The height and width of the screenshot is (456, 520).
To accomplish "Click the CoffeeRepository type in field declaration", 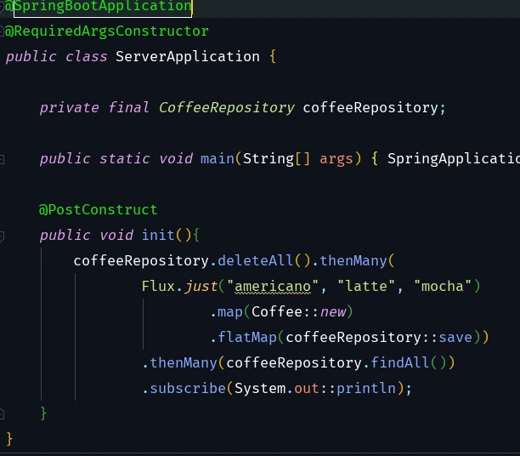I will (227, 107).
